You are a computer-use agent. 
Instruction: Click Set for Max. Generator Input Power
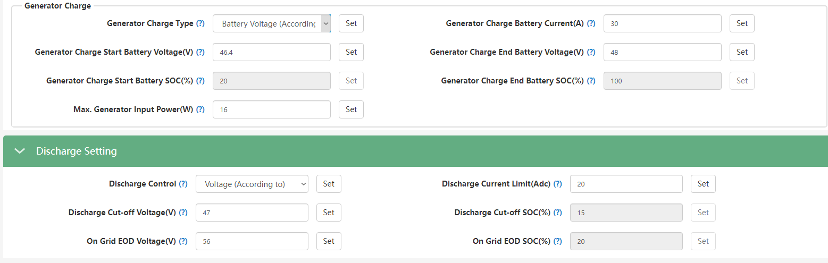pyautogui.click(x=351, y=109)
